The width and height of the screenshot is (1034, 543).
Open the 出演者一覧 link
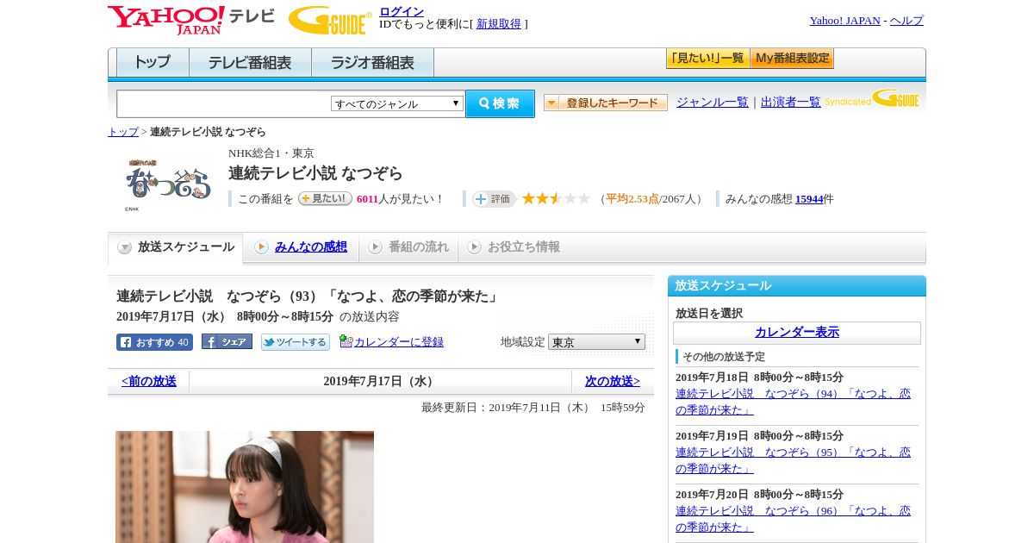point(791,103)
